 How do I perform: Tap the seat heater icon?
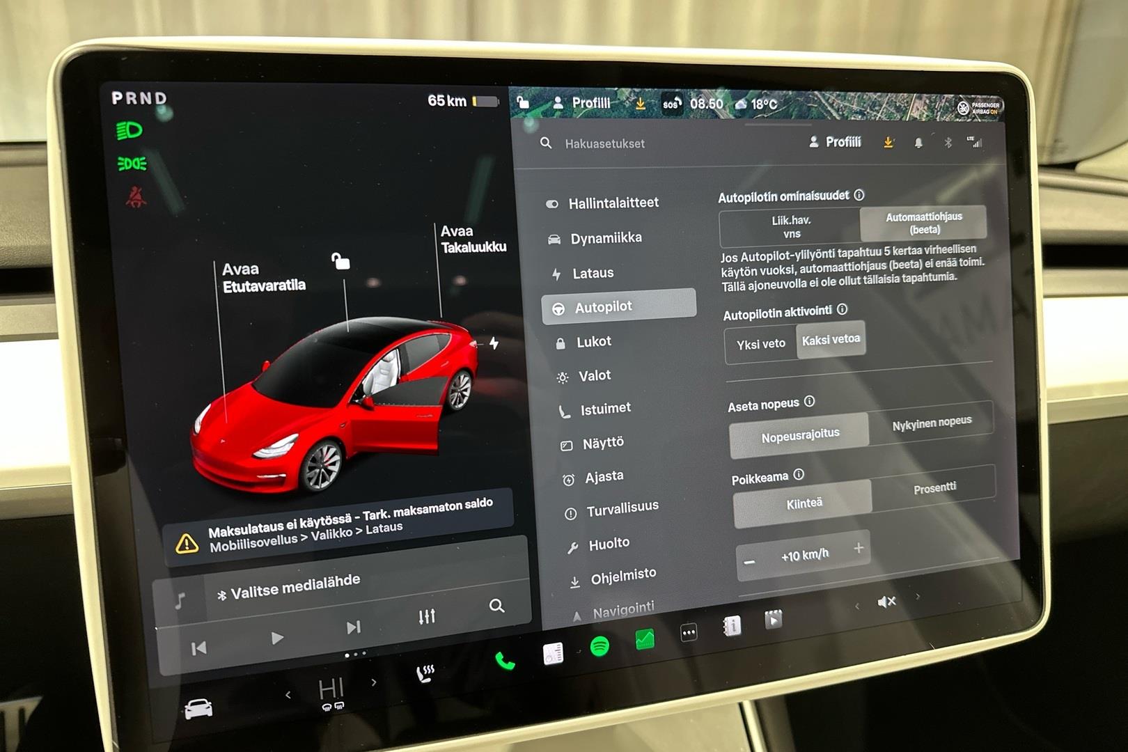click(425, 673)
